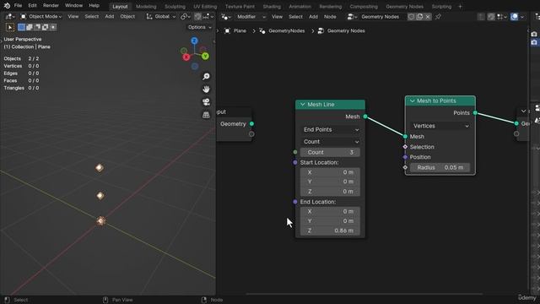Unlink the Geometry Nodes data-block (X)

click(428, 17)
